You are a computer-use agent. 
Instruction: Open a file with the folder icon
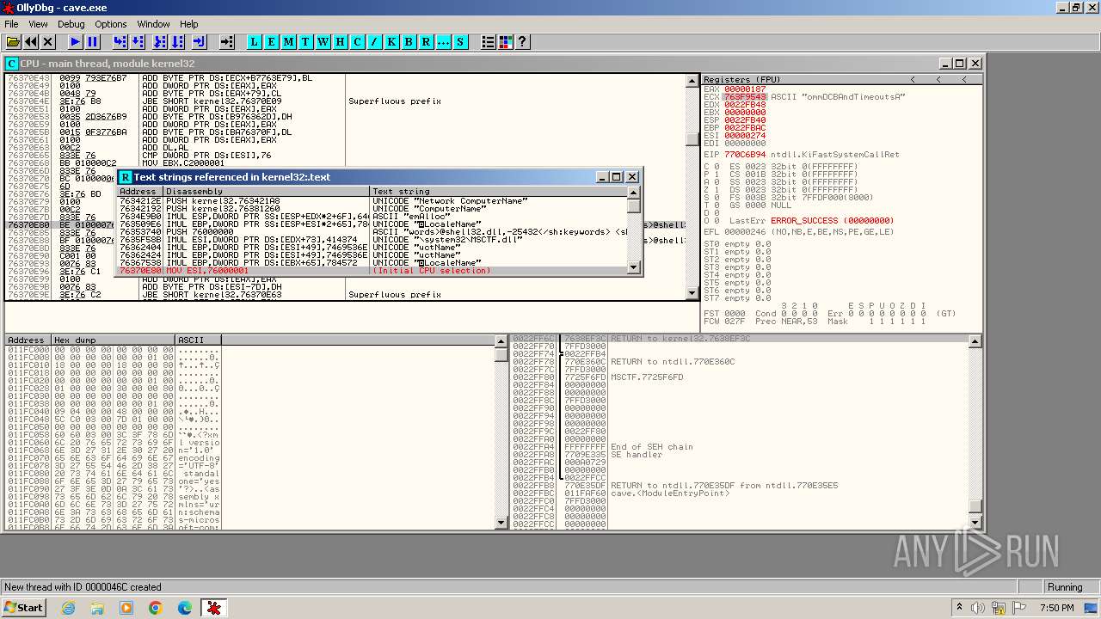tap(13, 41)
